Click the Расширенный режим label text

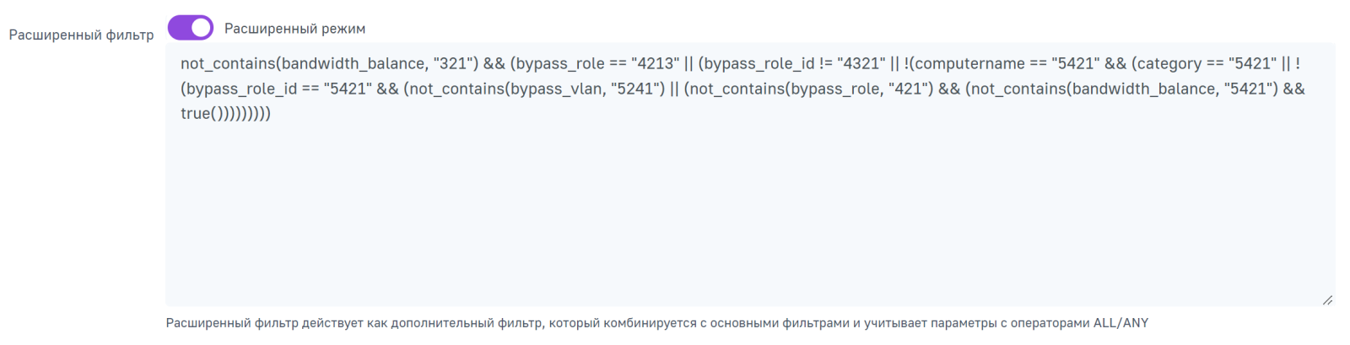(294, 29)
